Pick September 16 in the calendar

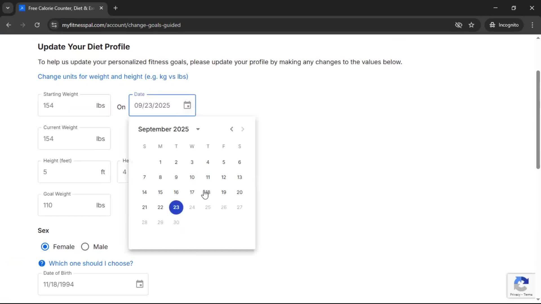(176, 192)
